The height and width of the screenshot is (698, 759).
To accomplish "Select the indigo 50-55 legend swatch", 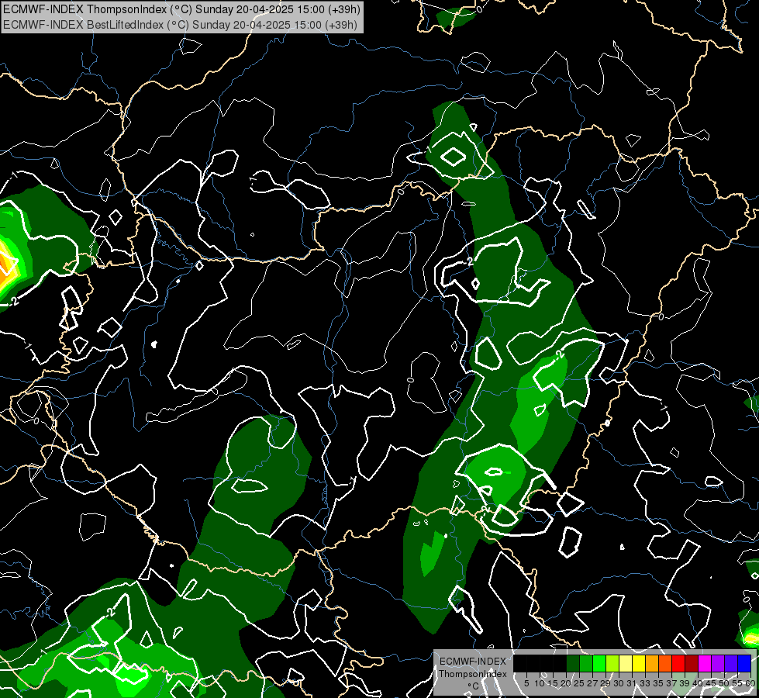I will click(731, 664).
